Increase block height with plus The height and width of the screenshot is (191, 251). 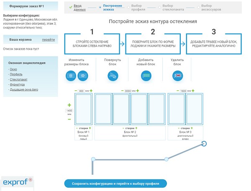69,105
